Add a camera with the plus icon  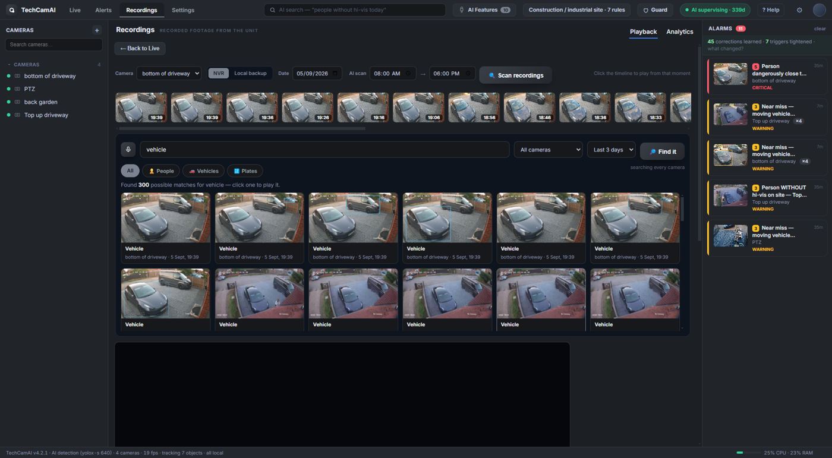pyautogui.click(x=97, y=30)
